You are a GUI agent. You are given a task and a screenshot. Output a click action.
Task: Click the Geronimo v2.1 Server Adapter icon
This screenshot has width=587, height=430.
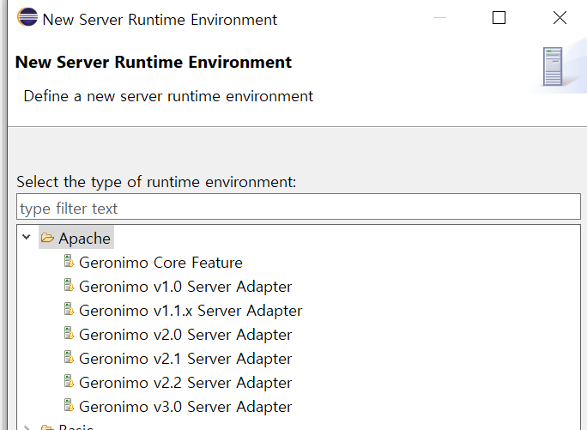pyautogui.click(x=69, y=357)
